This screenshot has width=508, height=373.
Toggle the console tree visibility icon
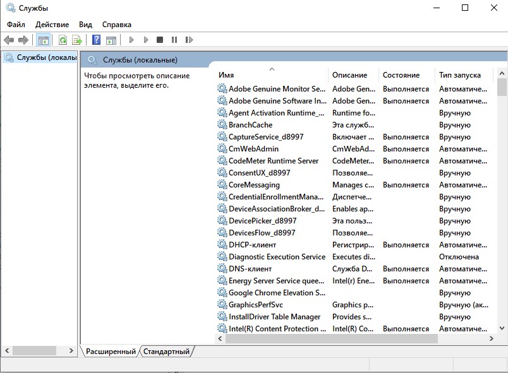pyautogui.click(x=43, y=40)
